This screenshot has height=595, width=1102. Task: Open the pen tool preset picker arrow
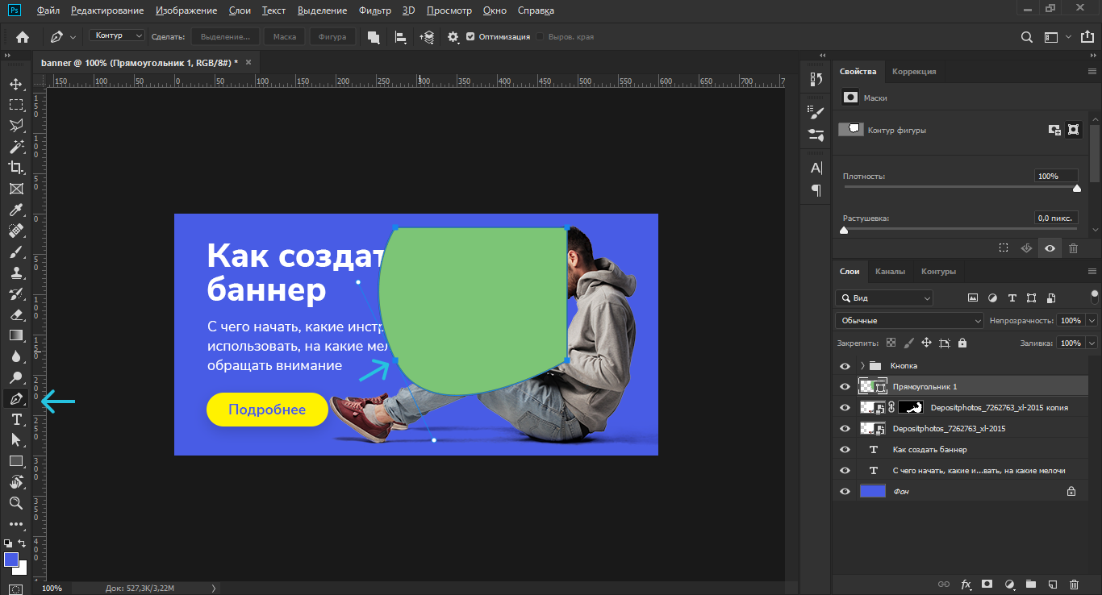[x=73, y=37]
